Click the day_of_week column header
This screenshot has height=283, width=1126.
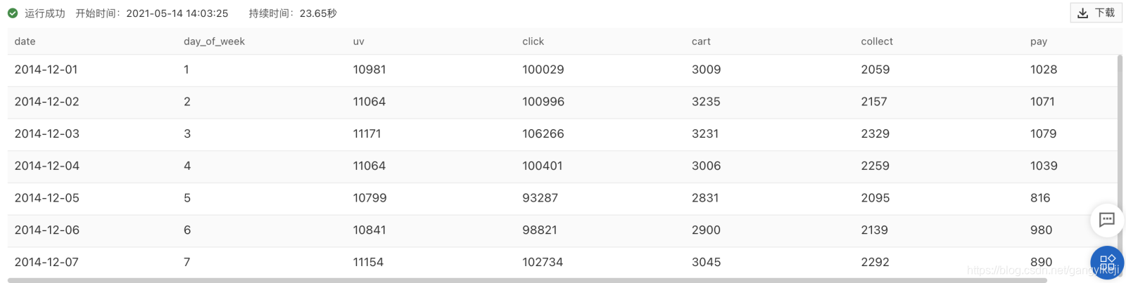(x=214, y=41)
